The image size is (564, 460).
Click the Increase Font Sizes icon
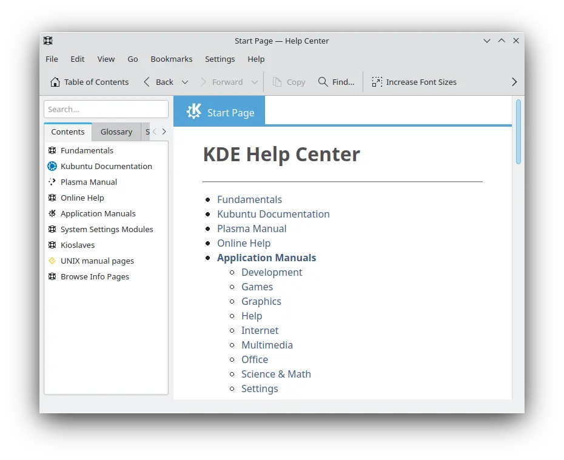point(377,82)
